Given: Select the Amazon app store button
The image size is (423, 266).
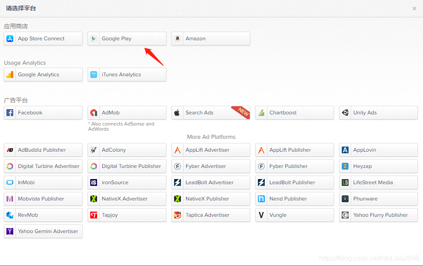Looking at the screenshot, I should click(211, 39).
